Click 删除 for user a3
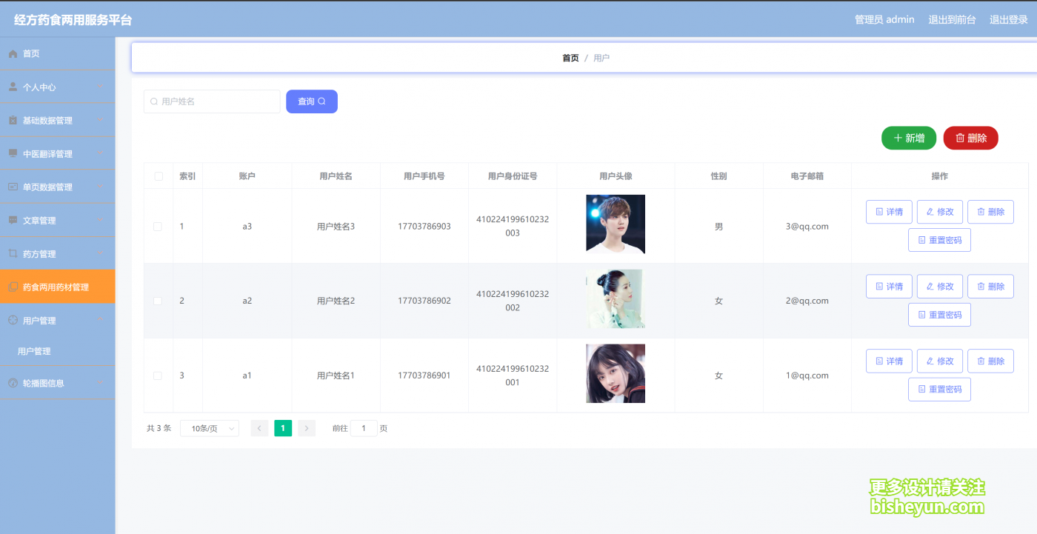This screenshot has width=1037, height=534. tap(990, 212)
